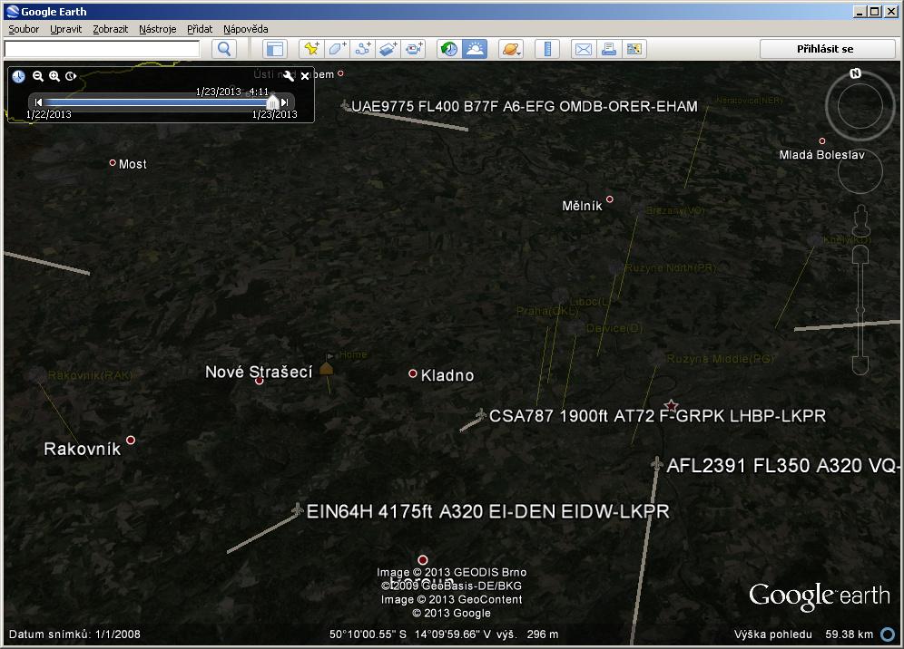Viewport: 904px width, 649px height.
Task: Click the Výška pohledu 59.38 km text
Action: tap(803, 634)
